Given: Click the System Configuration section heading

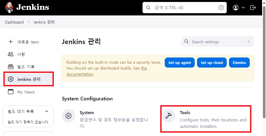Looking at the screenshot, I should coord(87,99).
